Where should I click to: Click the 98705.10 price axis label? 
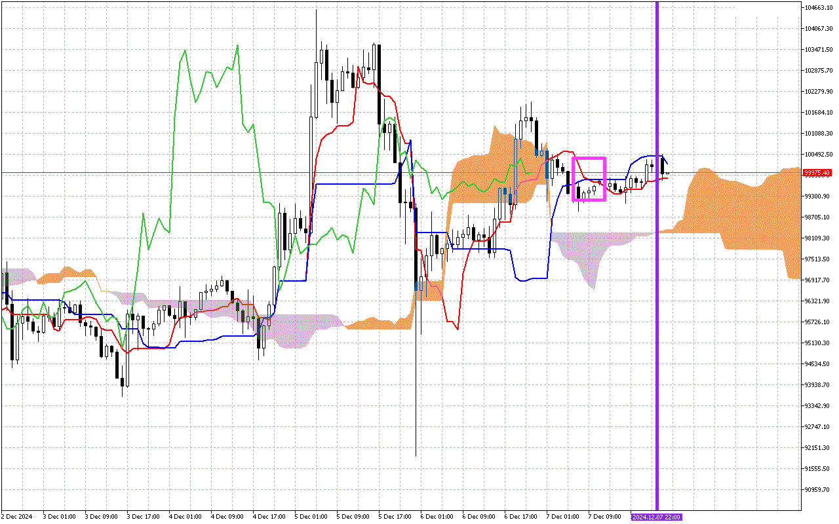coord(819,217)
